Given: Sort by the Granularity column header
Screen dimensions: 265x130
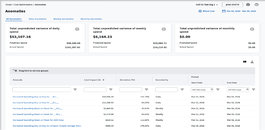Looking at the screenshot, I should 162,80.
